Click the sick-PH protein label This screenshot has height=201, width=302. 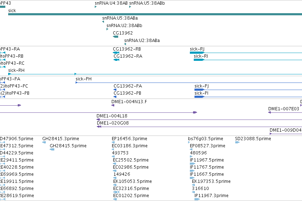click(x=84, y=79)
